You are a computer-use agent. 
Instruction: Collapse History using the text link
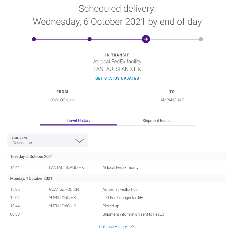113,227
